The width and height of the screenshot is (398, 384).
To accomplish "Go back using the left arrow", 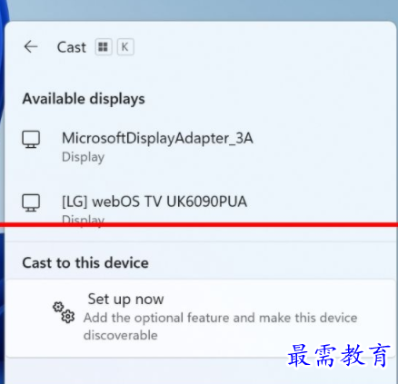I will pyautogui.click(x=31, y=47).
